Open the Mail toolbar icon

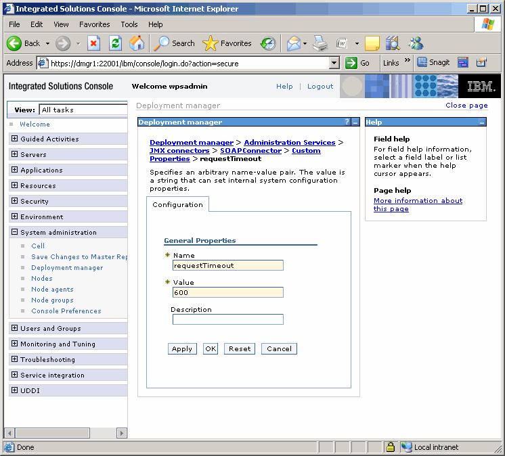(293, 43)
